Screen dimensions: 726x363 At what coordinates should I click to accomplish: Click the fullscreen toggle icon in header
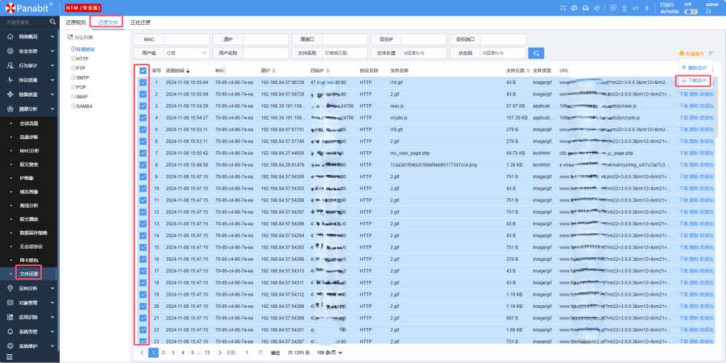(x=563, y=8)
